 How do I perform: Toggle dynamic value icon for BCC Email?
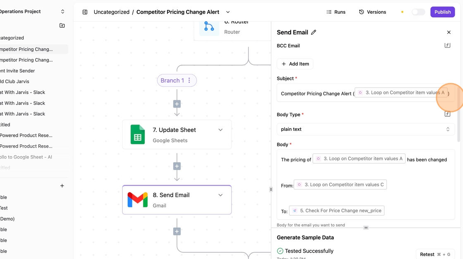(447, 46)
